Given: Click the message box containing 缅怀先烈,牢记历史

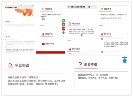Looking at the screenshot, I should point(101,81).
